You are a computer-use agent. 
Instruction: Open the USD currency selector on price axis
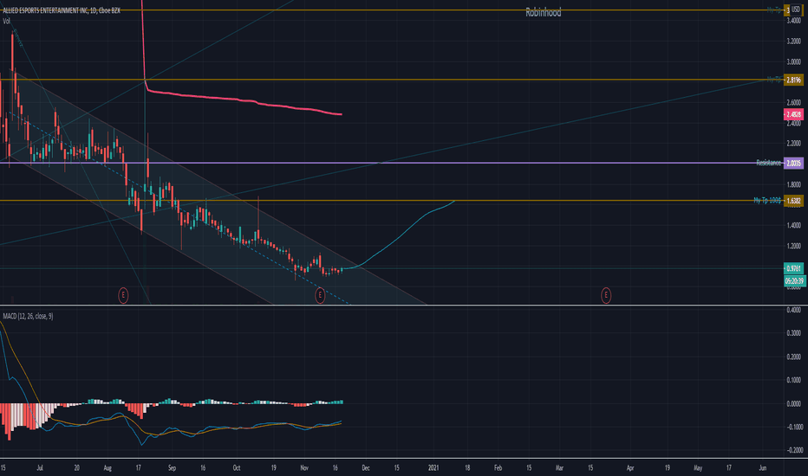(796, 10)
